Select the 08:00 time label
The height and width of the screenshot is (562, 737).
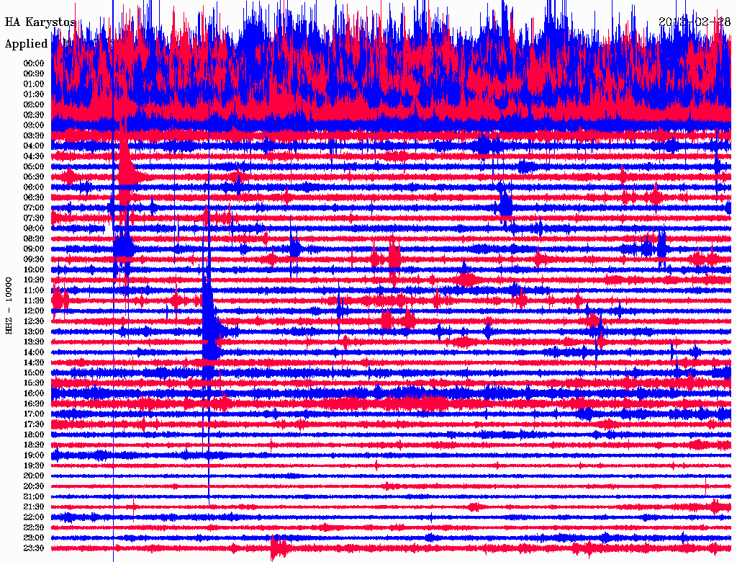(x=34, y=228)
